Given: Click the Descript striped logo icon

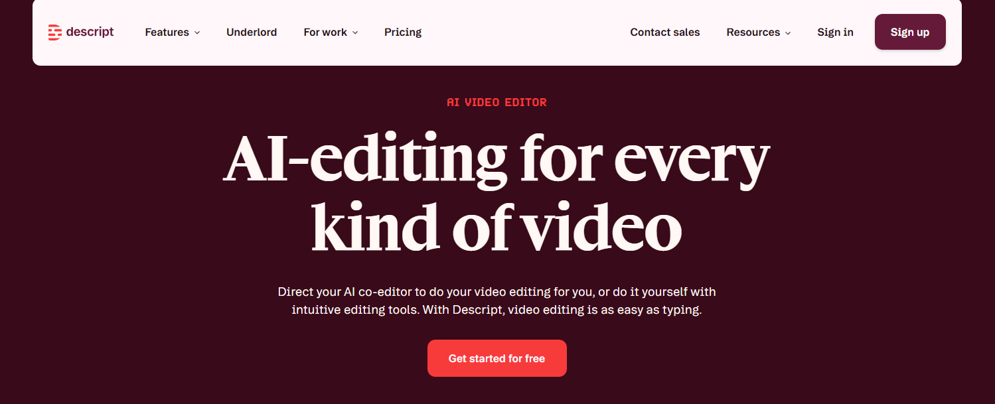Looking at the screenshot, I should coord(55,32).
